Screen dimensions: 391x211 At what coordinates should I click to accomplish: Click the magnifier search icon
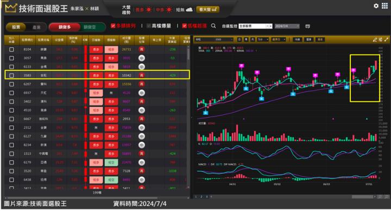213,25
